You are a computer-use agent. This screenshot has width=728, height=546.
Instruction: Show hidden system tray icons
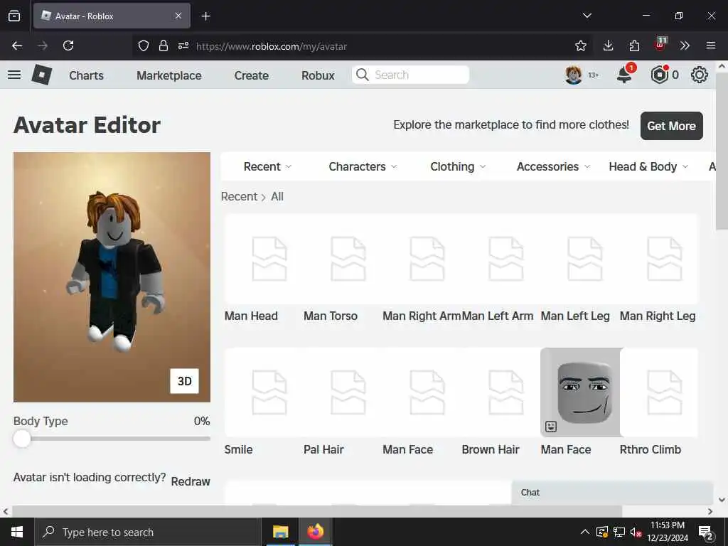coord(585,532)
